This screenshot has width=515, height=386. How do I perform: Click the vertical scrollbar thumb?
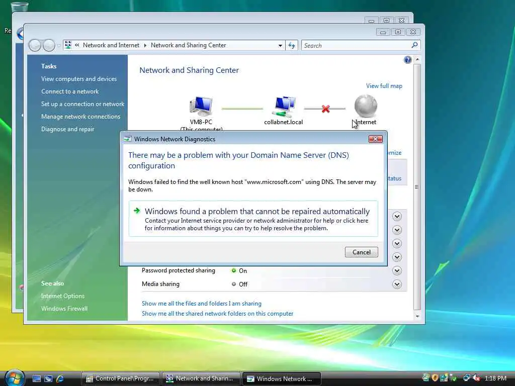click(417, 187)
